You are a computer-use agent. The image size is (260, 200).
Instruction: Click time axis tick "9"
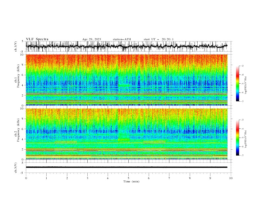point(210,178)
